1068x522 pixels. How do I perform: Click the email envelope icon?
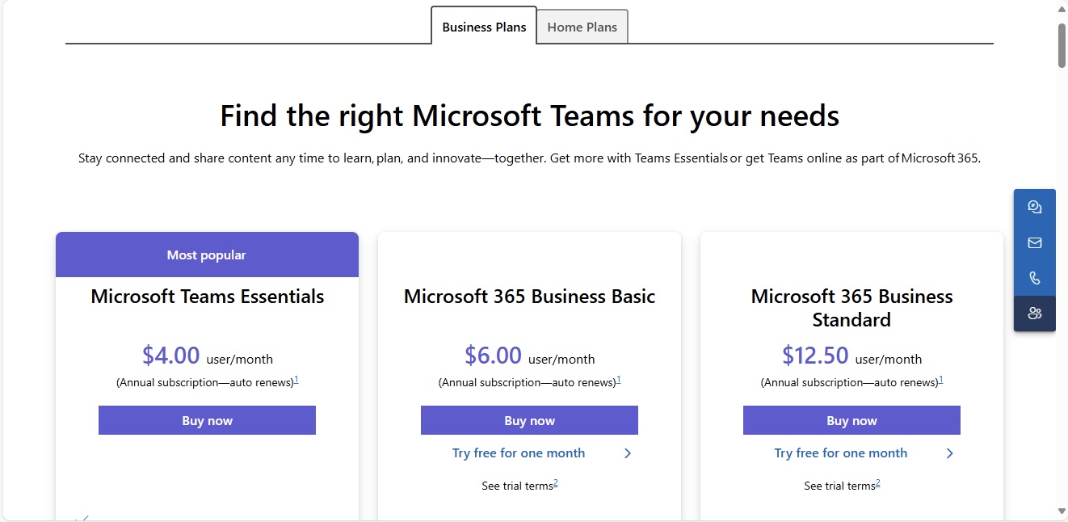(x=1034, y=242)
